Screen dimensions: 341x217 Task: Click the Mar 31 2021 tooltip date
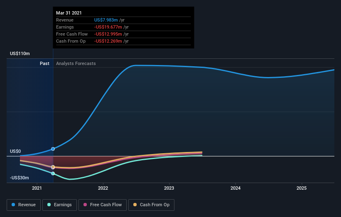coord(69,13)
